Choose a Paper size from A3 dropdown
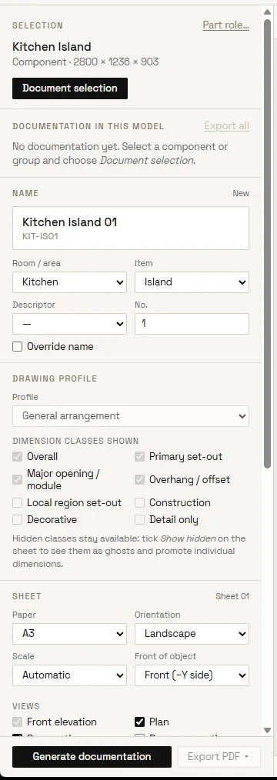Screen dimensions: 277x780 69,634
